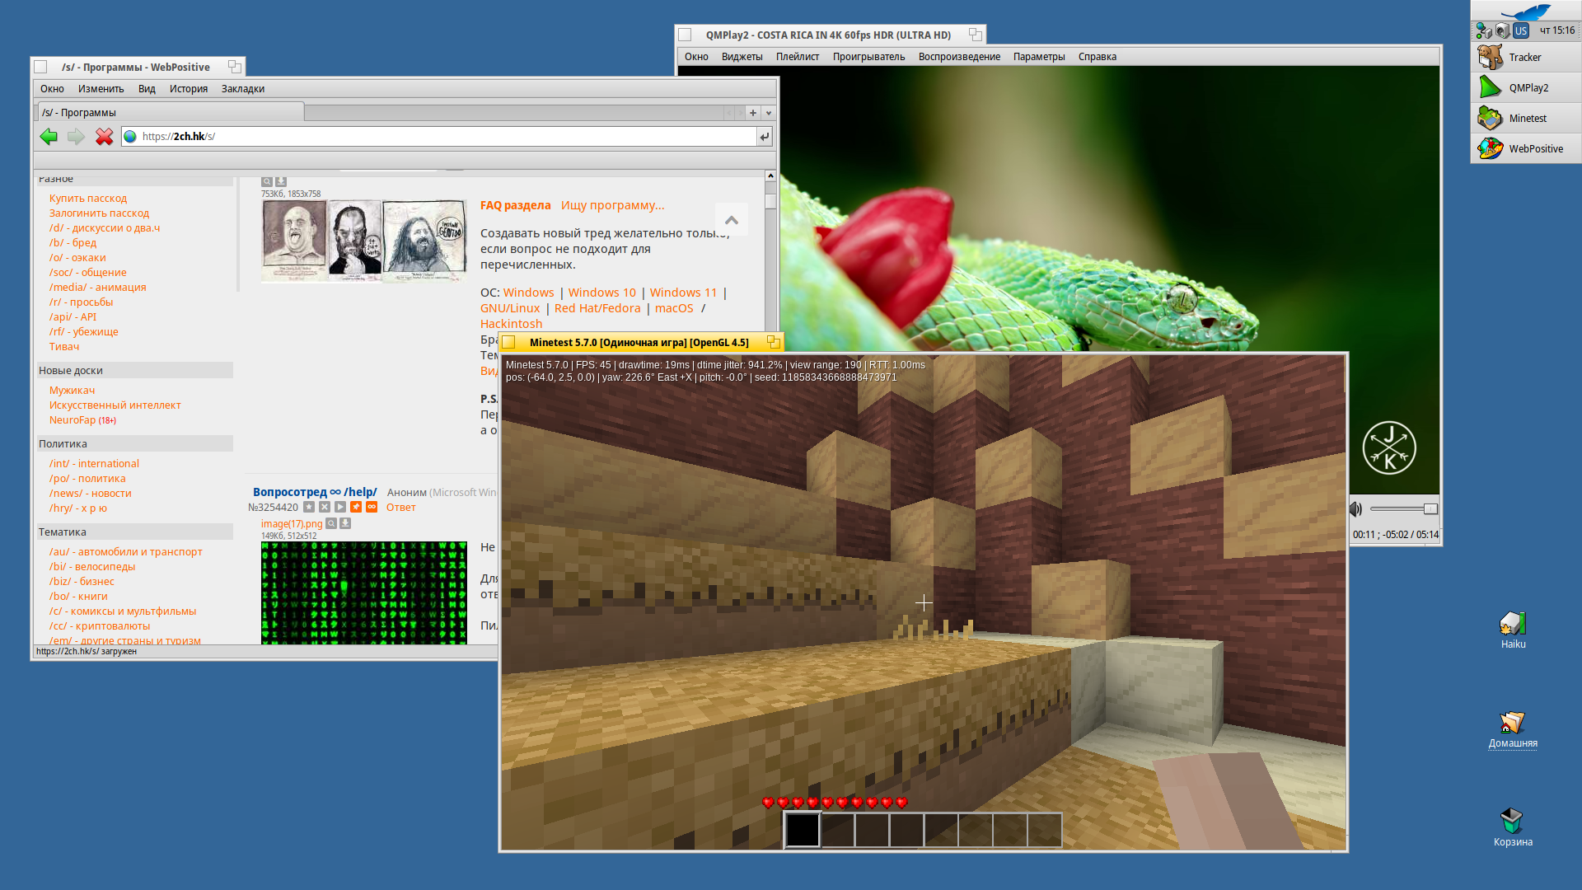Click the three-portraits thread thumbnail

tap(364, 241)
